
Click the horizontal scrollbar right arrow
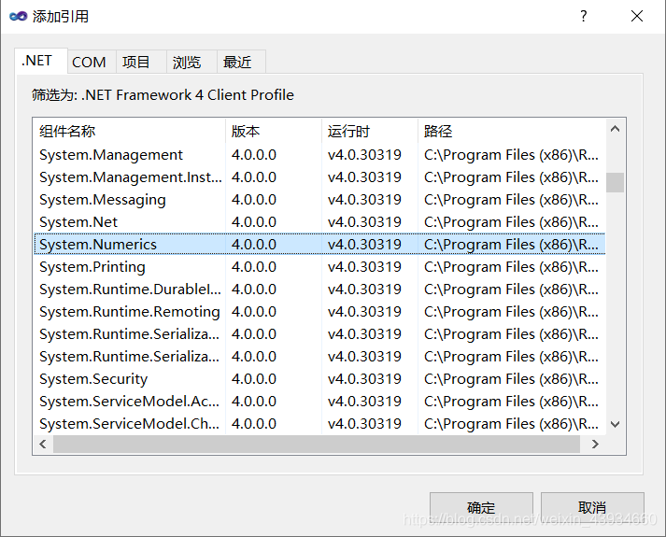595,444
